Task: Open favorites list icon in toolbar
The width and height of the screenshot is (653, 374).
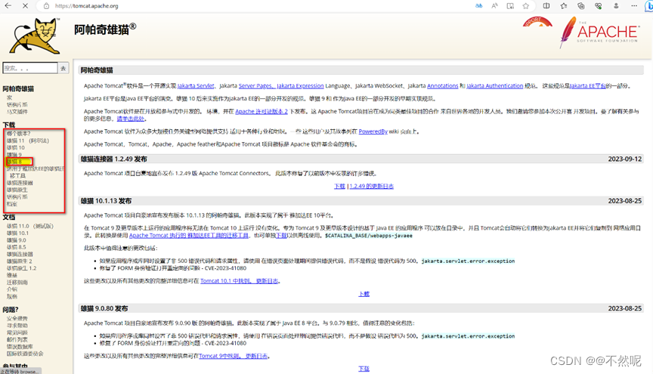Action: click(564, 6)
